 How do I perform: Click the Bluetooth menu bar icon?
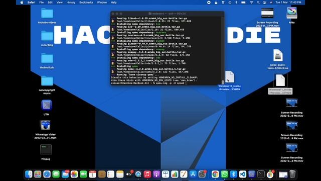coord(236,3)
